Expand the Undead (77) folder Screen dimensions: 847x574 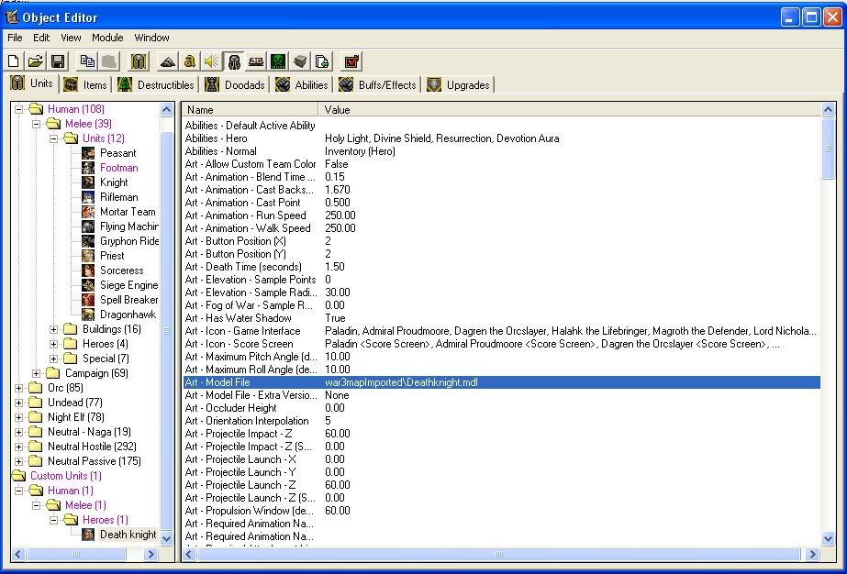click(19, 403)
